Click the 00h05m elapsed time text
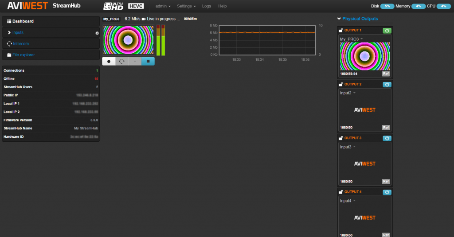This screenshot has height=237, width=454. tap(190, 19)
